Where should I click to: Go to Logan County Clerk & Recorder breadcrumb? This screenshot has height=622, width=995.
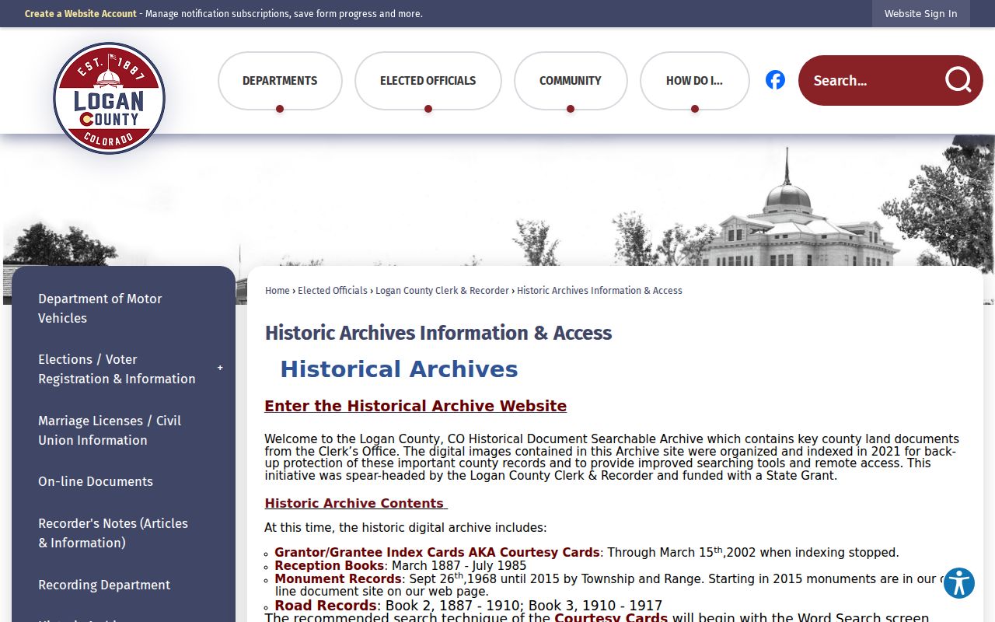(442, 291)
